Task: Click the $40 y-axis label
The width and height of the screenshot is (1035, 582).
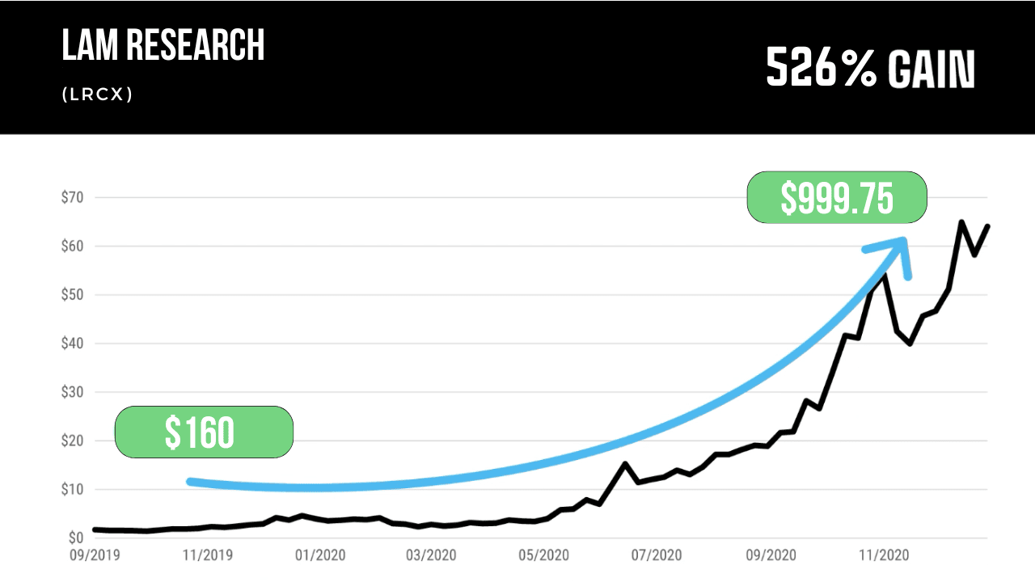Action: click(x=72, y=344)
